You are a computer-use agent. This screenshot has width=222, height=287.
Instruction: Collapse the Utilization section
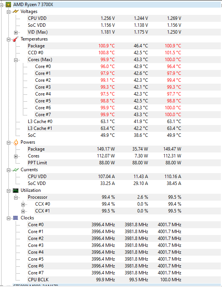point(8,191)
